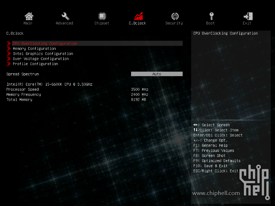Click the Select Screen help line
This screenshot has height=206, width=275.
(x=212, y=125)
